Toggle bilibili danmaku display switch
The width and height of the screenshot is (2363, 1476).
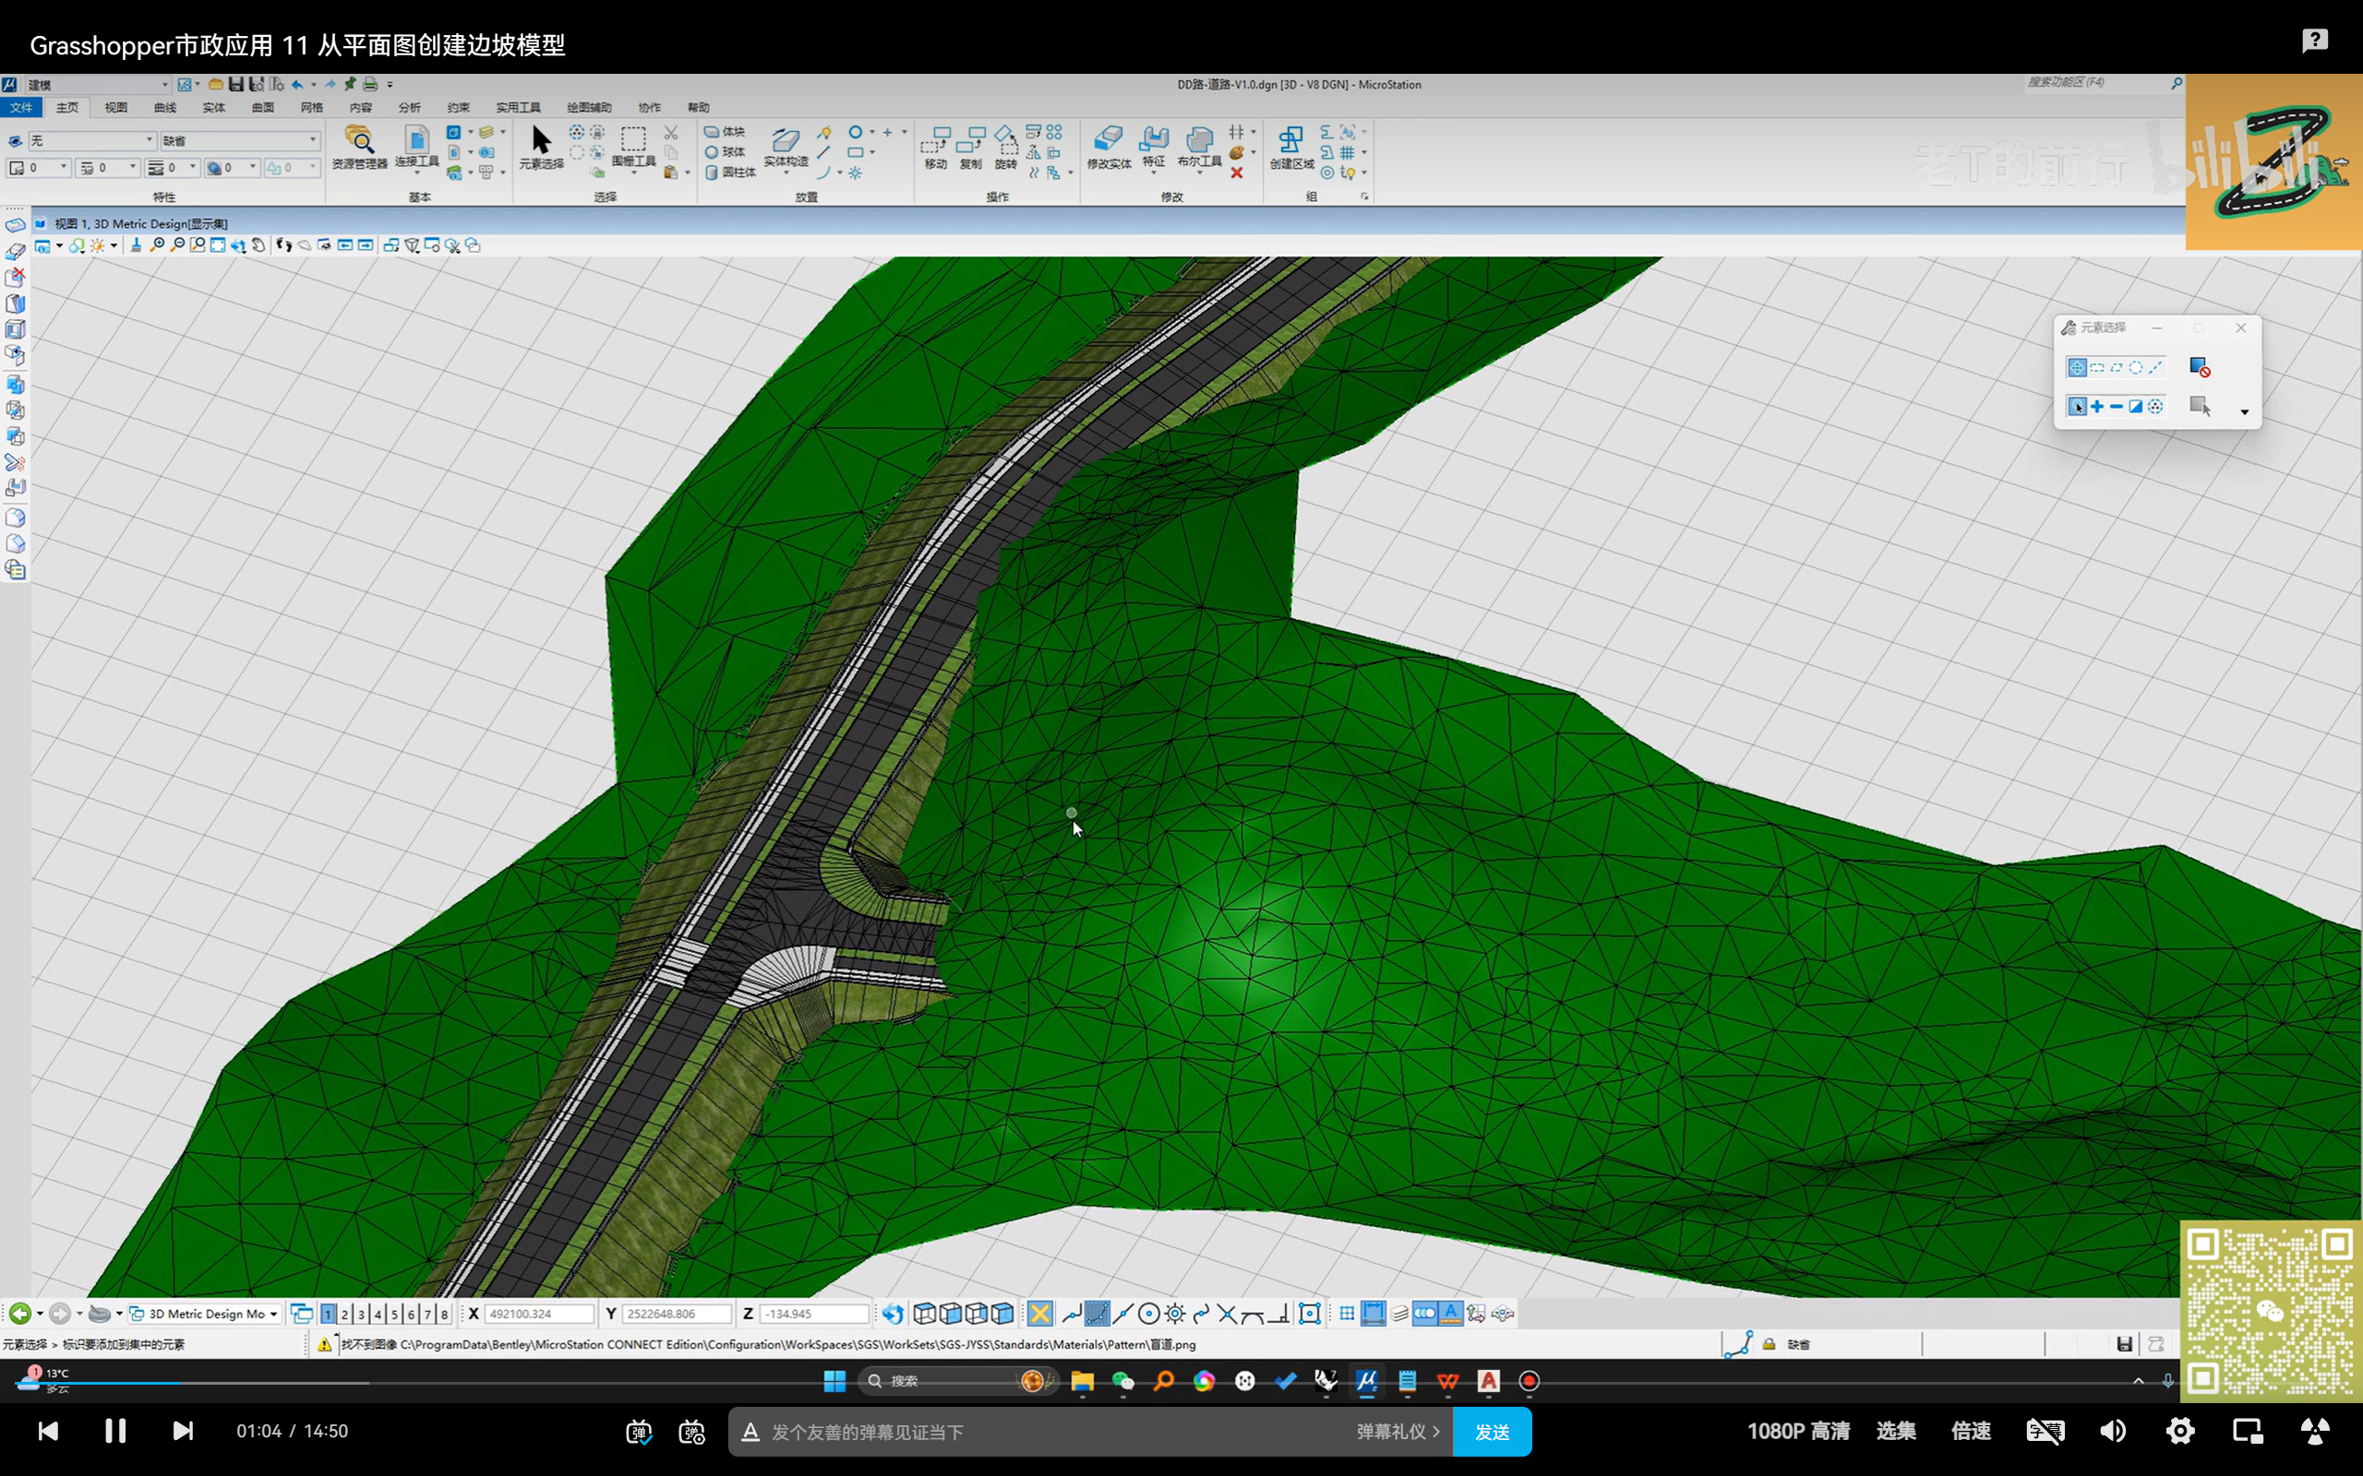[639, 1432]
